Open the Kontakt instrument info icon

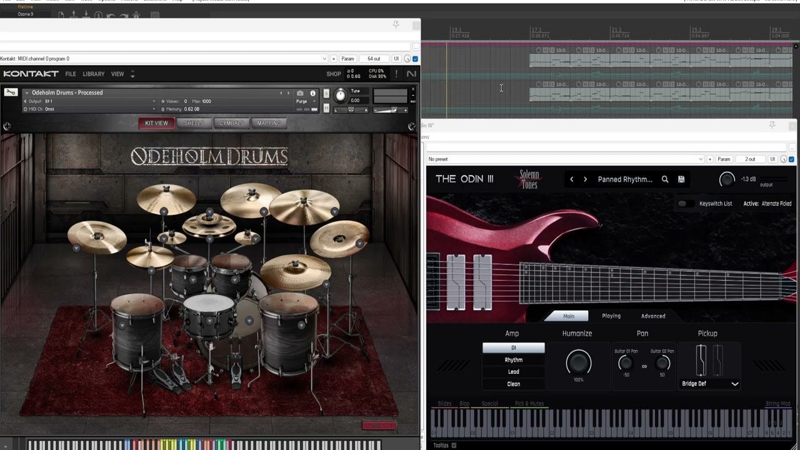[313, 93]
